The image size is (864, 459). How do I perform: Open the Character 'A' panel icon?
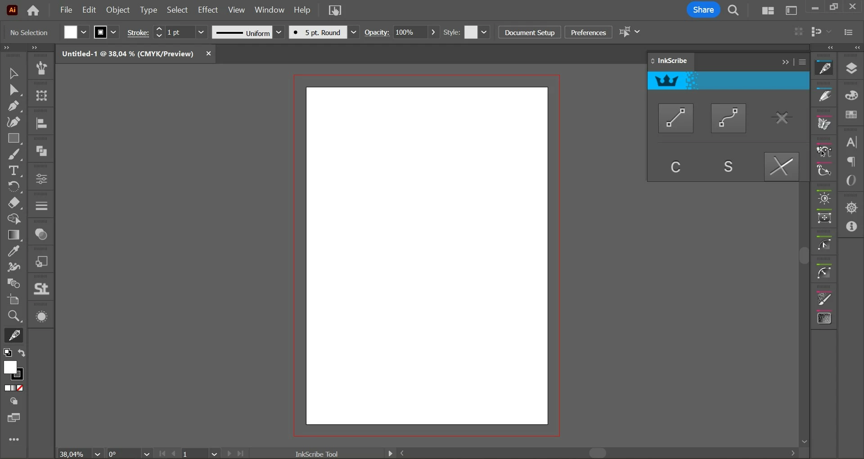pyautogui.click(x=851, y=143)
